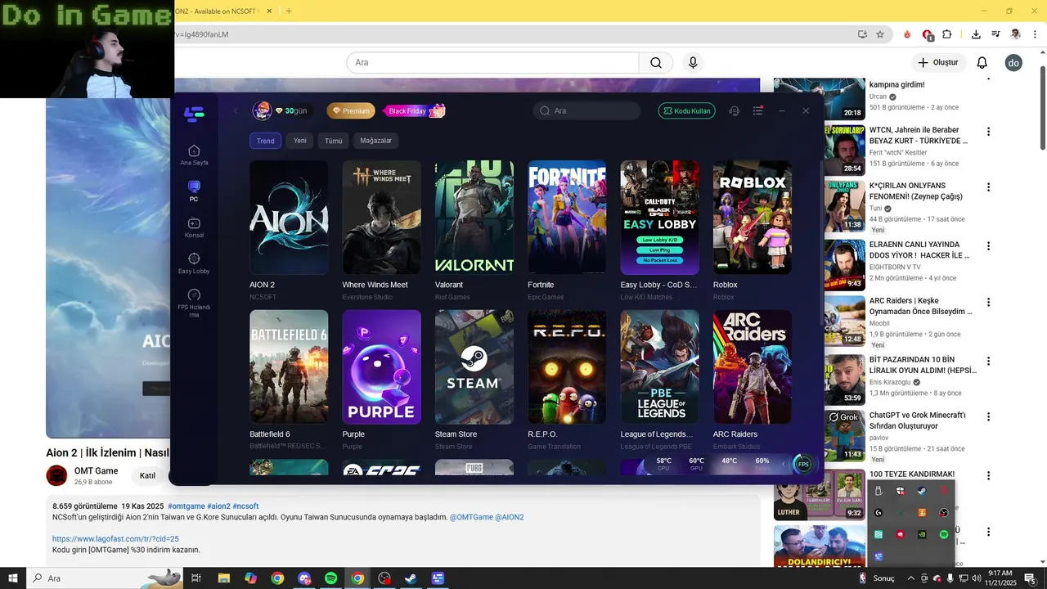Image resolution: width=1047 pixels, height=589 pixels.
Task: Open options for ARC Raiders video
Action: 988,302
